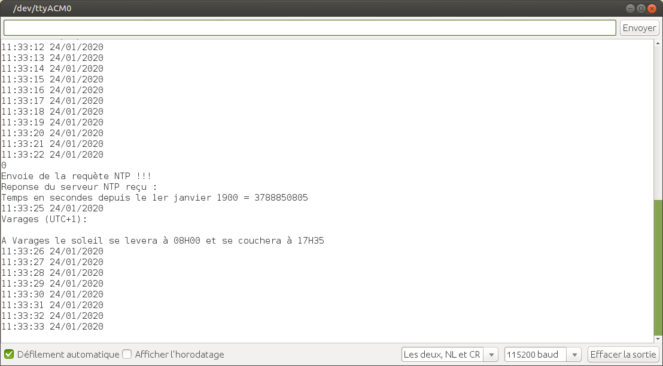Disable the Défilement automatique checkbox
The image size is (663, 366).
9,354
